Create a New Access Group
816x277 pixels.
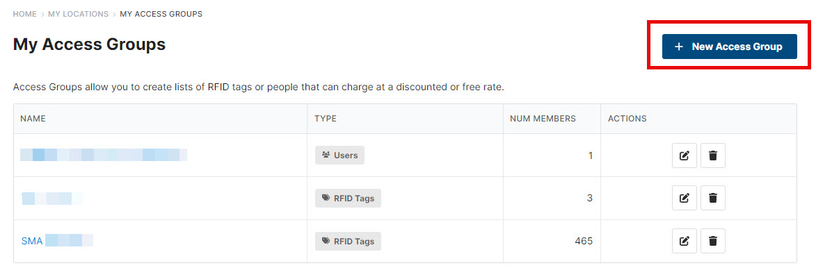[x=729, y=47]
